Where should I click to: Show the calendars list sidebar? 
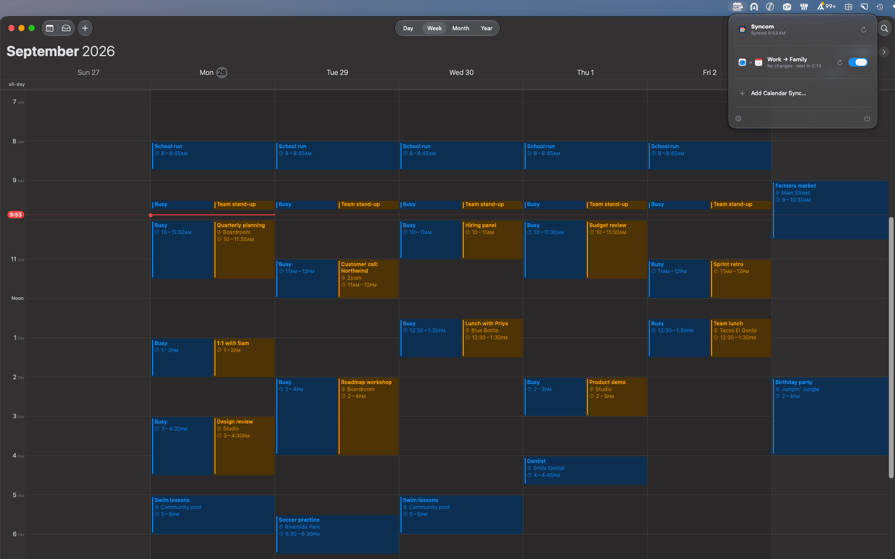tap(50, 28)
